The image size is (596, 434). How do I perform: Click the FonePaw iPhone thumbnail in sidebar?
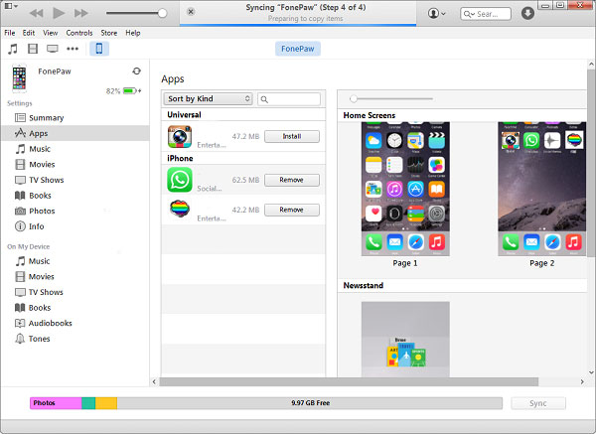coord(19,78)
